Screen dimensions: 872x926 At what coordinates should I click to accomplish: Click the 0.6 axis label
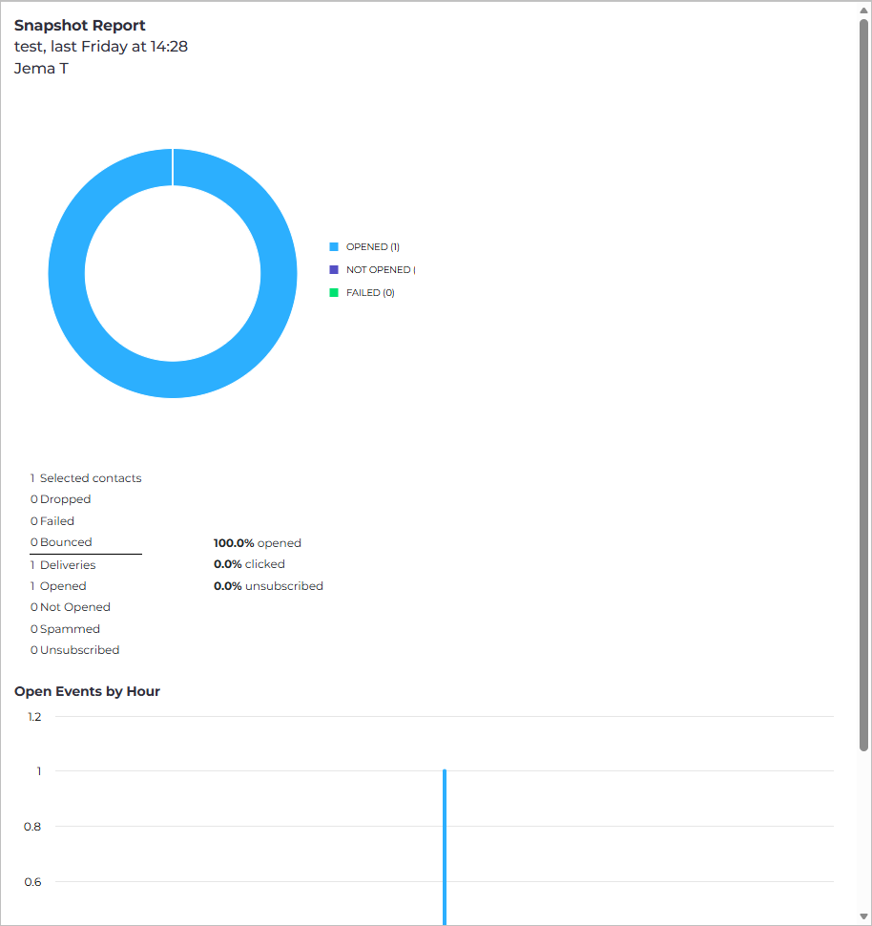[x=32, y=882]
